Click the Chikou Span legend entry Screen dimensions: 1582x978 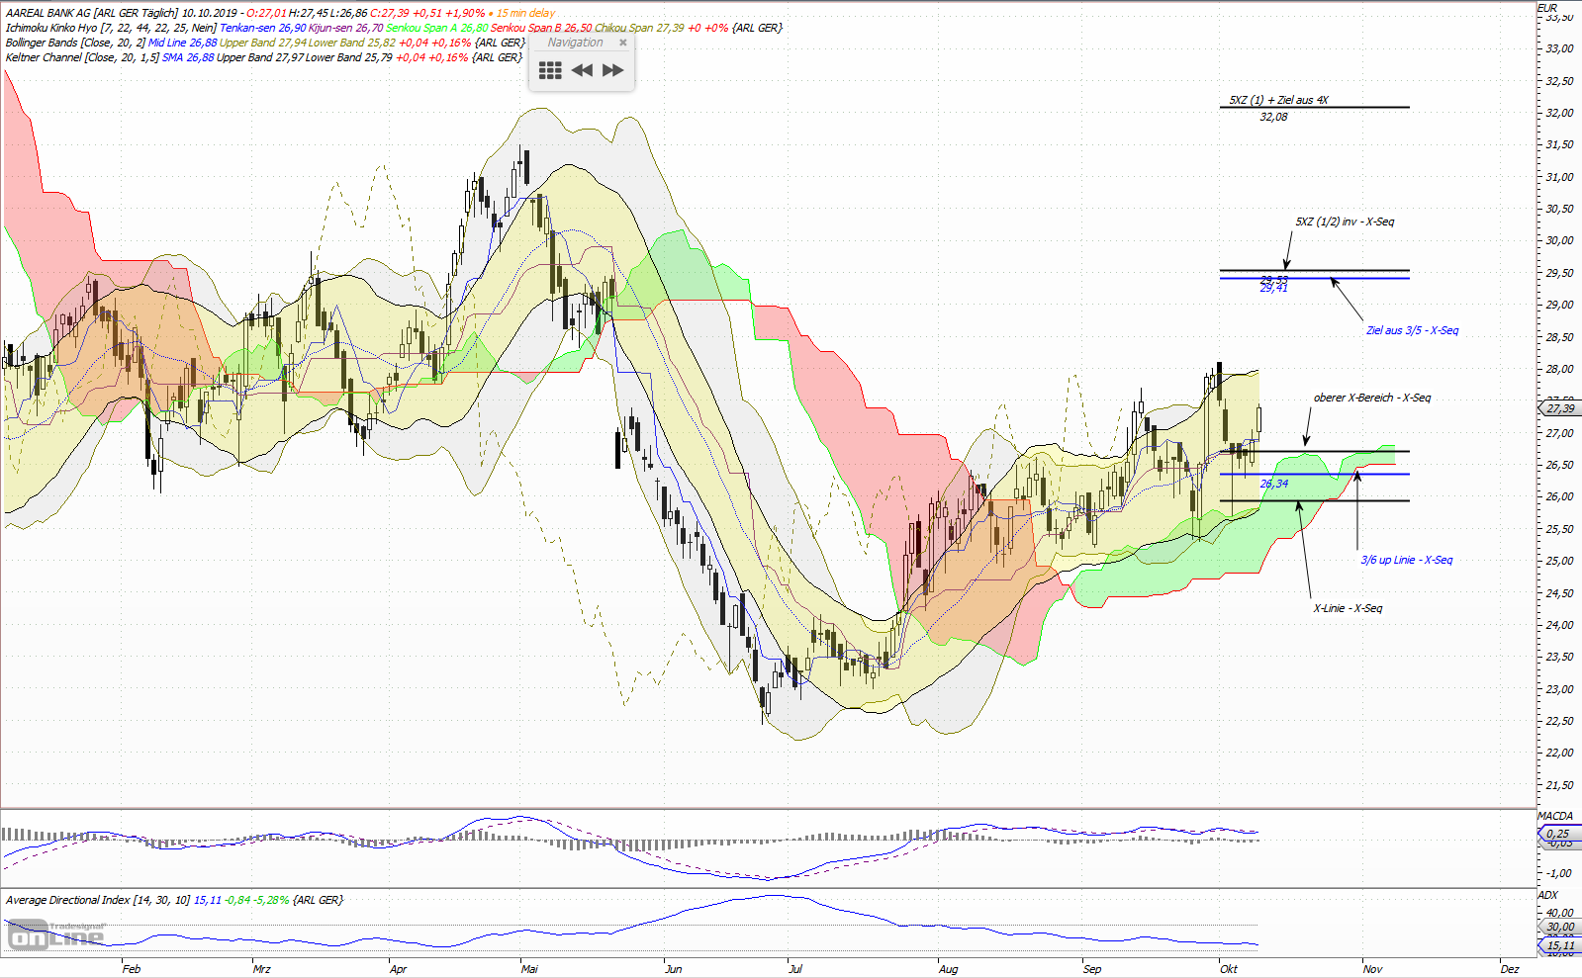click(639, 28)
